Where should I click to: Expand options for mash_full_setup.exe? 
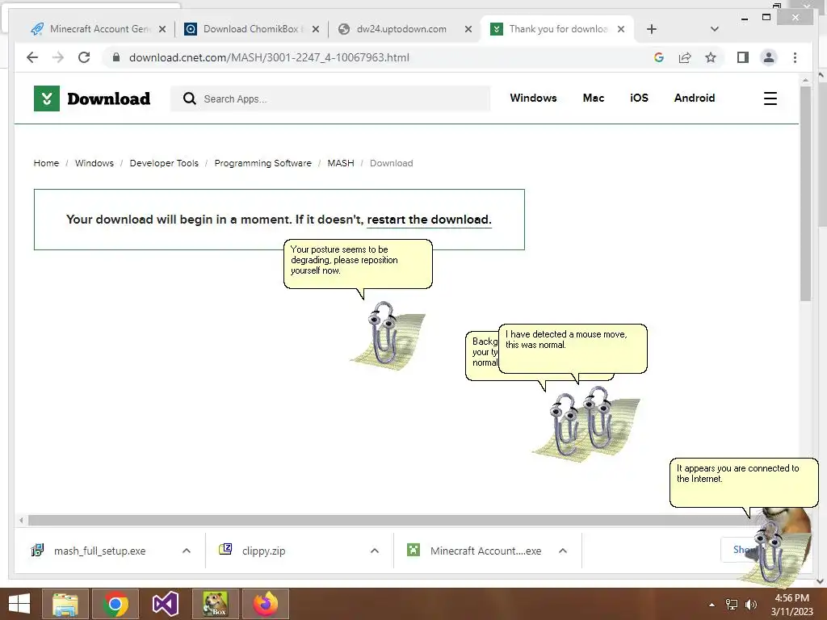coord(187,551)
